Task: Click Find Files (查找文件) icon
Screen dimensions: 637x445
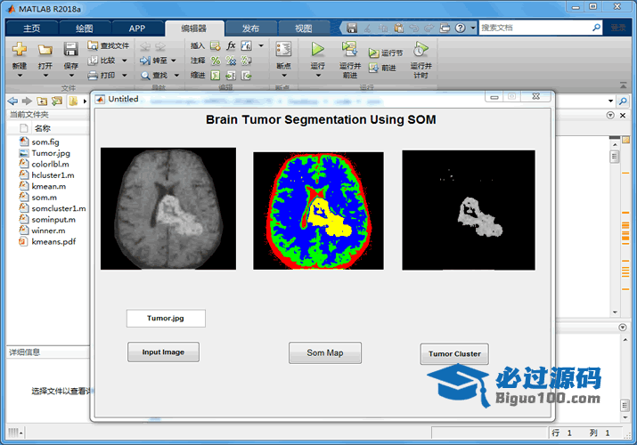Action: 93,45
